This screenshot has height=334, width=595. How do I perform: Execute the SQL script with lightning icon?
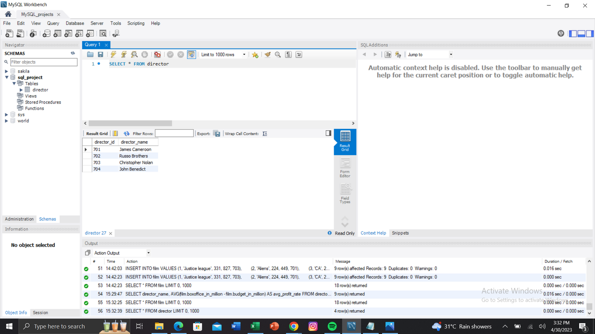(113, 54)
